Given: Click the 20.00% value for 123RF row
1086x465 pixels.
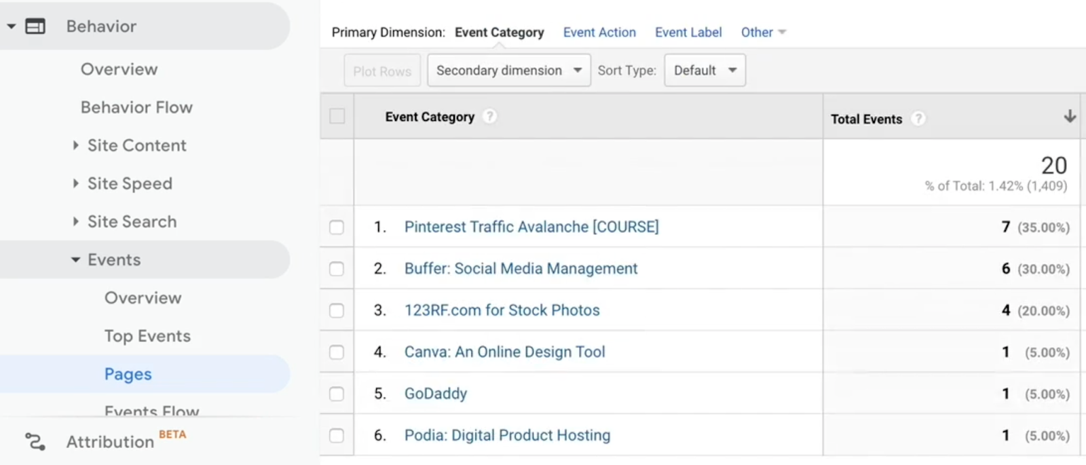Looking at the screenshot, I should tap(1043, 311).
